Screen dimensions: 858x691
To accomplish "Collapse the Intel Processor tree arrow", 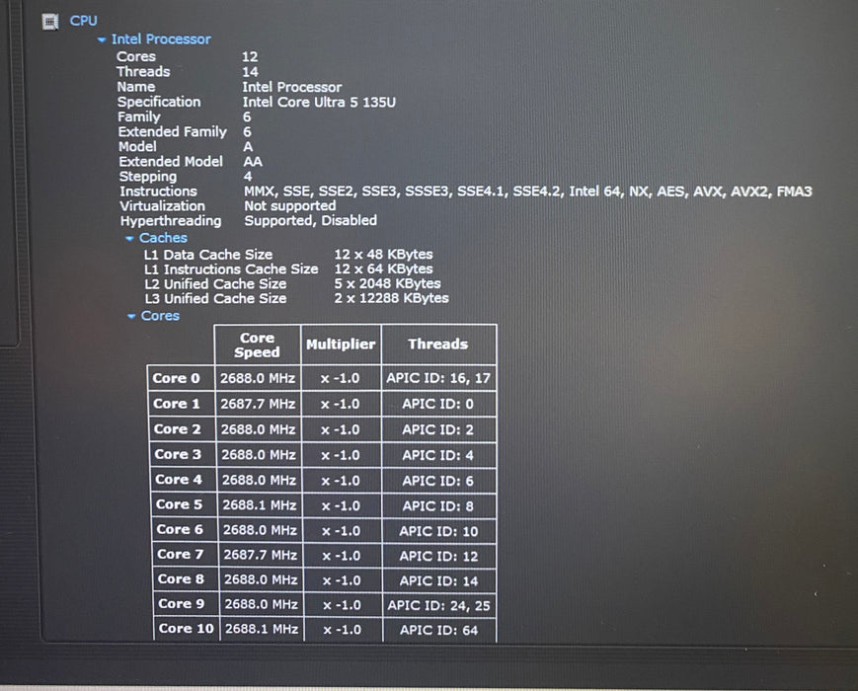I will (102, 39).
